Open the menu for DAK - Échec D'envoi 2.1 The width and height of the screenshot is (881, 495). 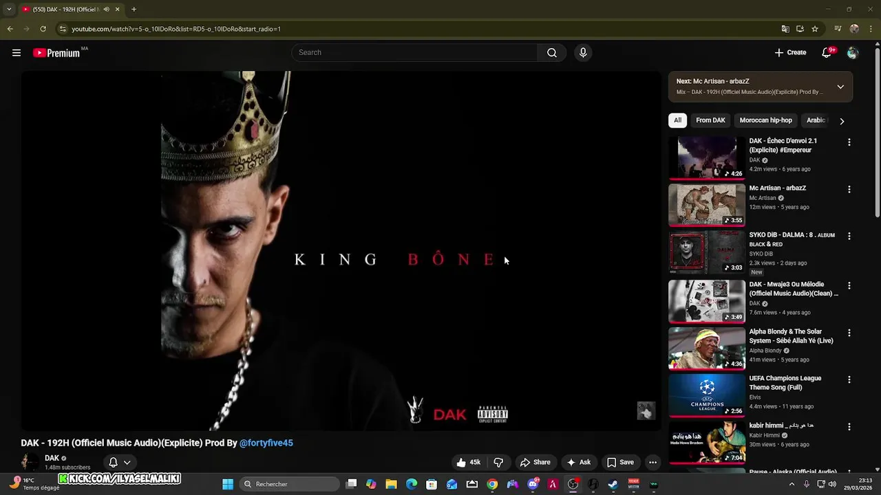(x=849, y=142)
